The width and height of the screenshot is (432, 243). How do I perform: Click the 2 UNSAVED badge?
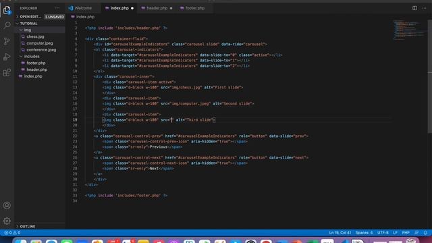(x=55, y=17)
